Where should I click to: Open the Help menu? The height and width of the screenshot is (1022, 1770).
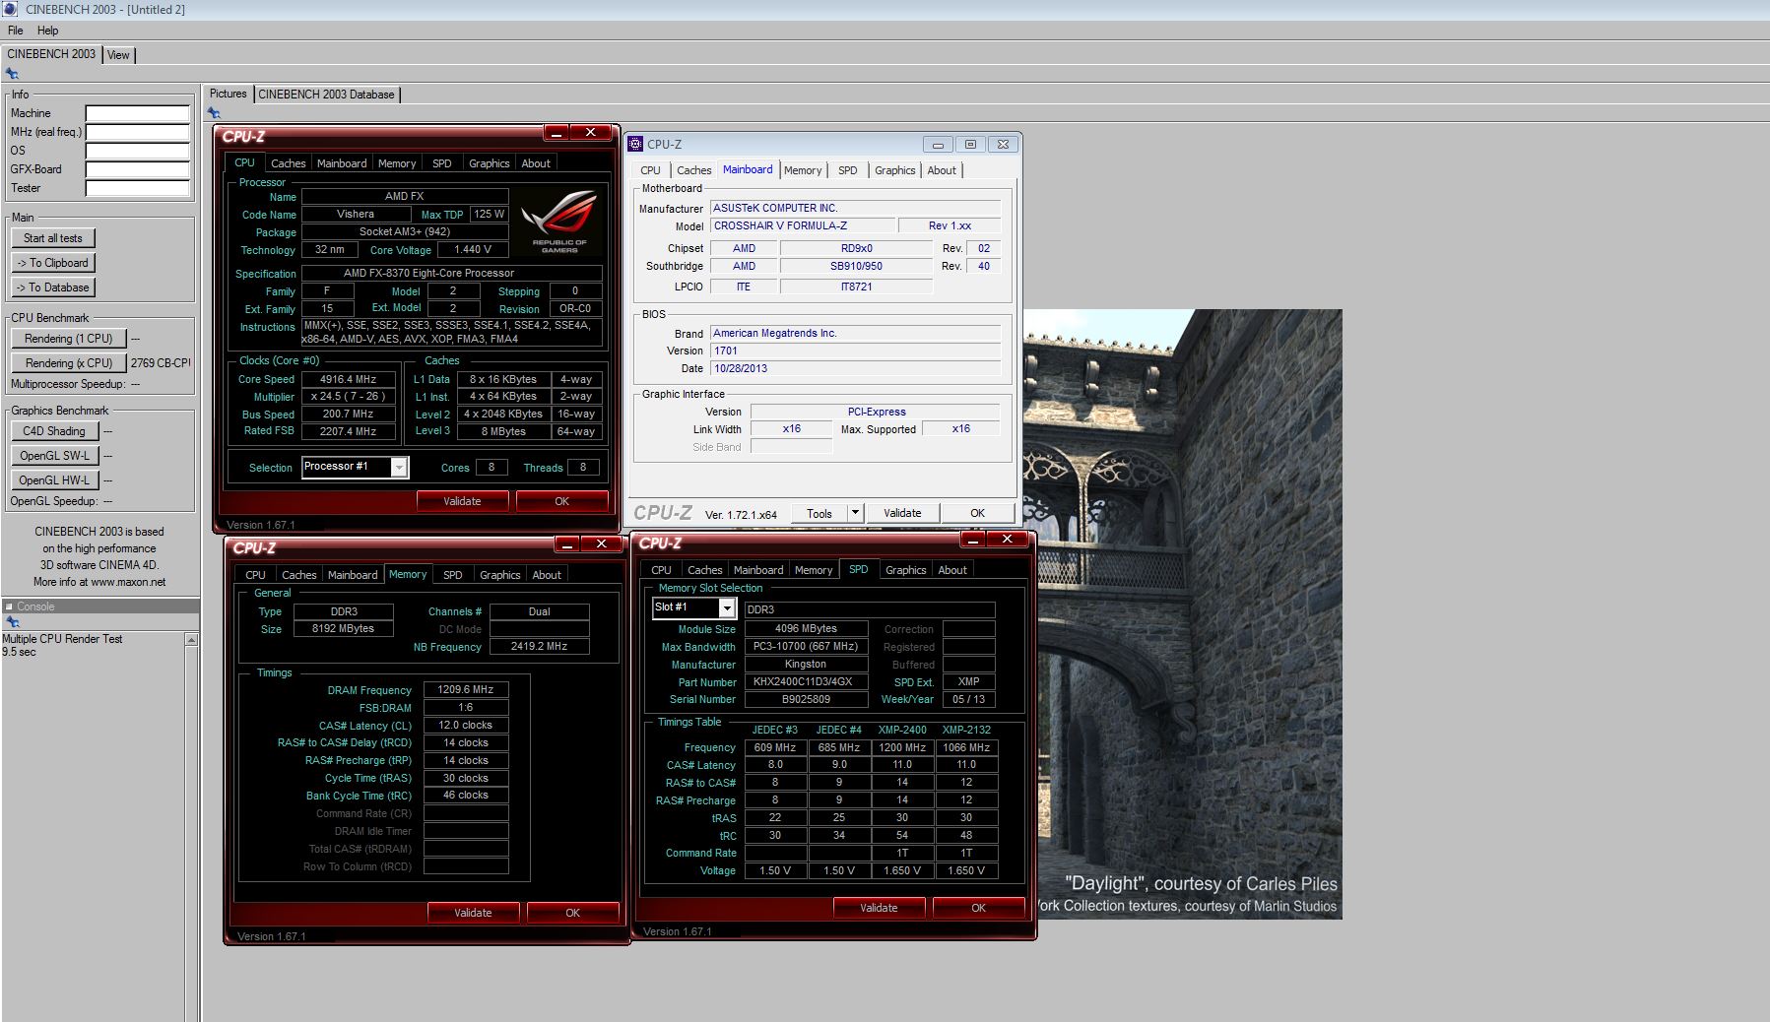(x=47, y=31)
